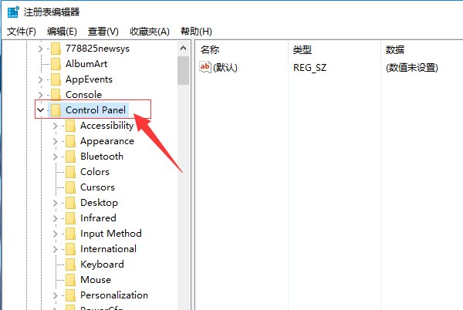Select the International key label
463x310 pixels.
pos(108,249)
